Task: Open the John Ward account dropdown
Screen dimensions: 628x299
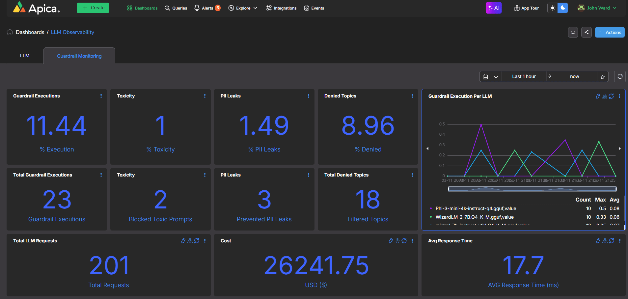Action: pos(597,8)
